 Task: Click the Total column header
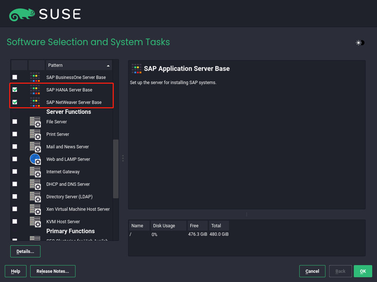tap(219, 226)
